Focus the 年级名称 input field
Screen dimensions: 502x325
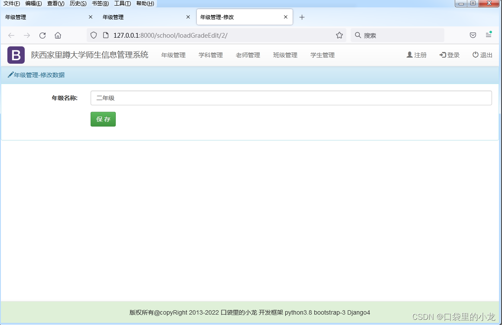(x=291, y=98)
